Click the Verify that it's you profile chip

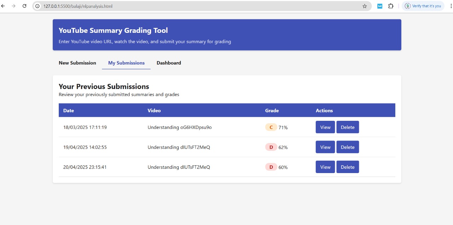click(423, 6)
